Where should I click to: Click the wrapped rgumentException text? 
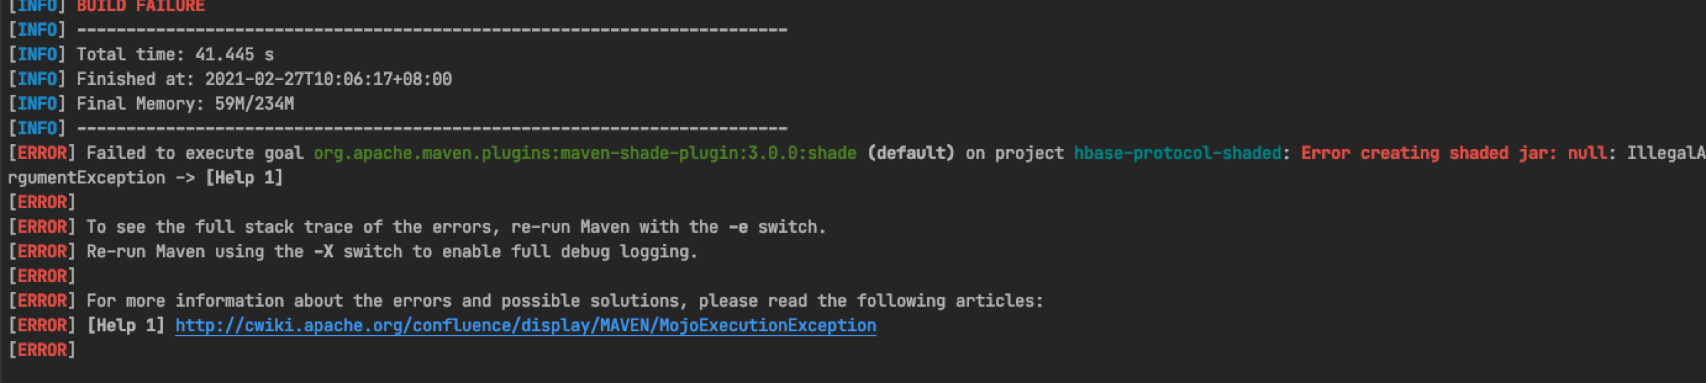tap(86, 177)
